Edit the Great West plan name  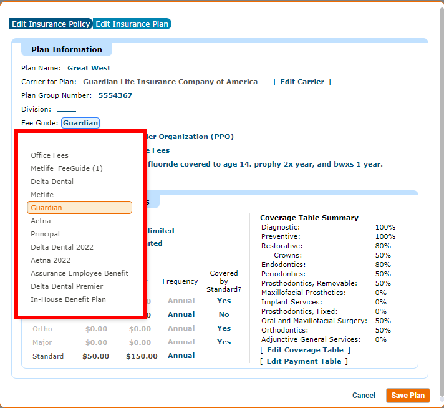[89, 68]
